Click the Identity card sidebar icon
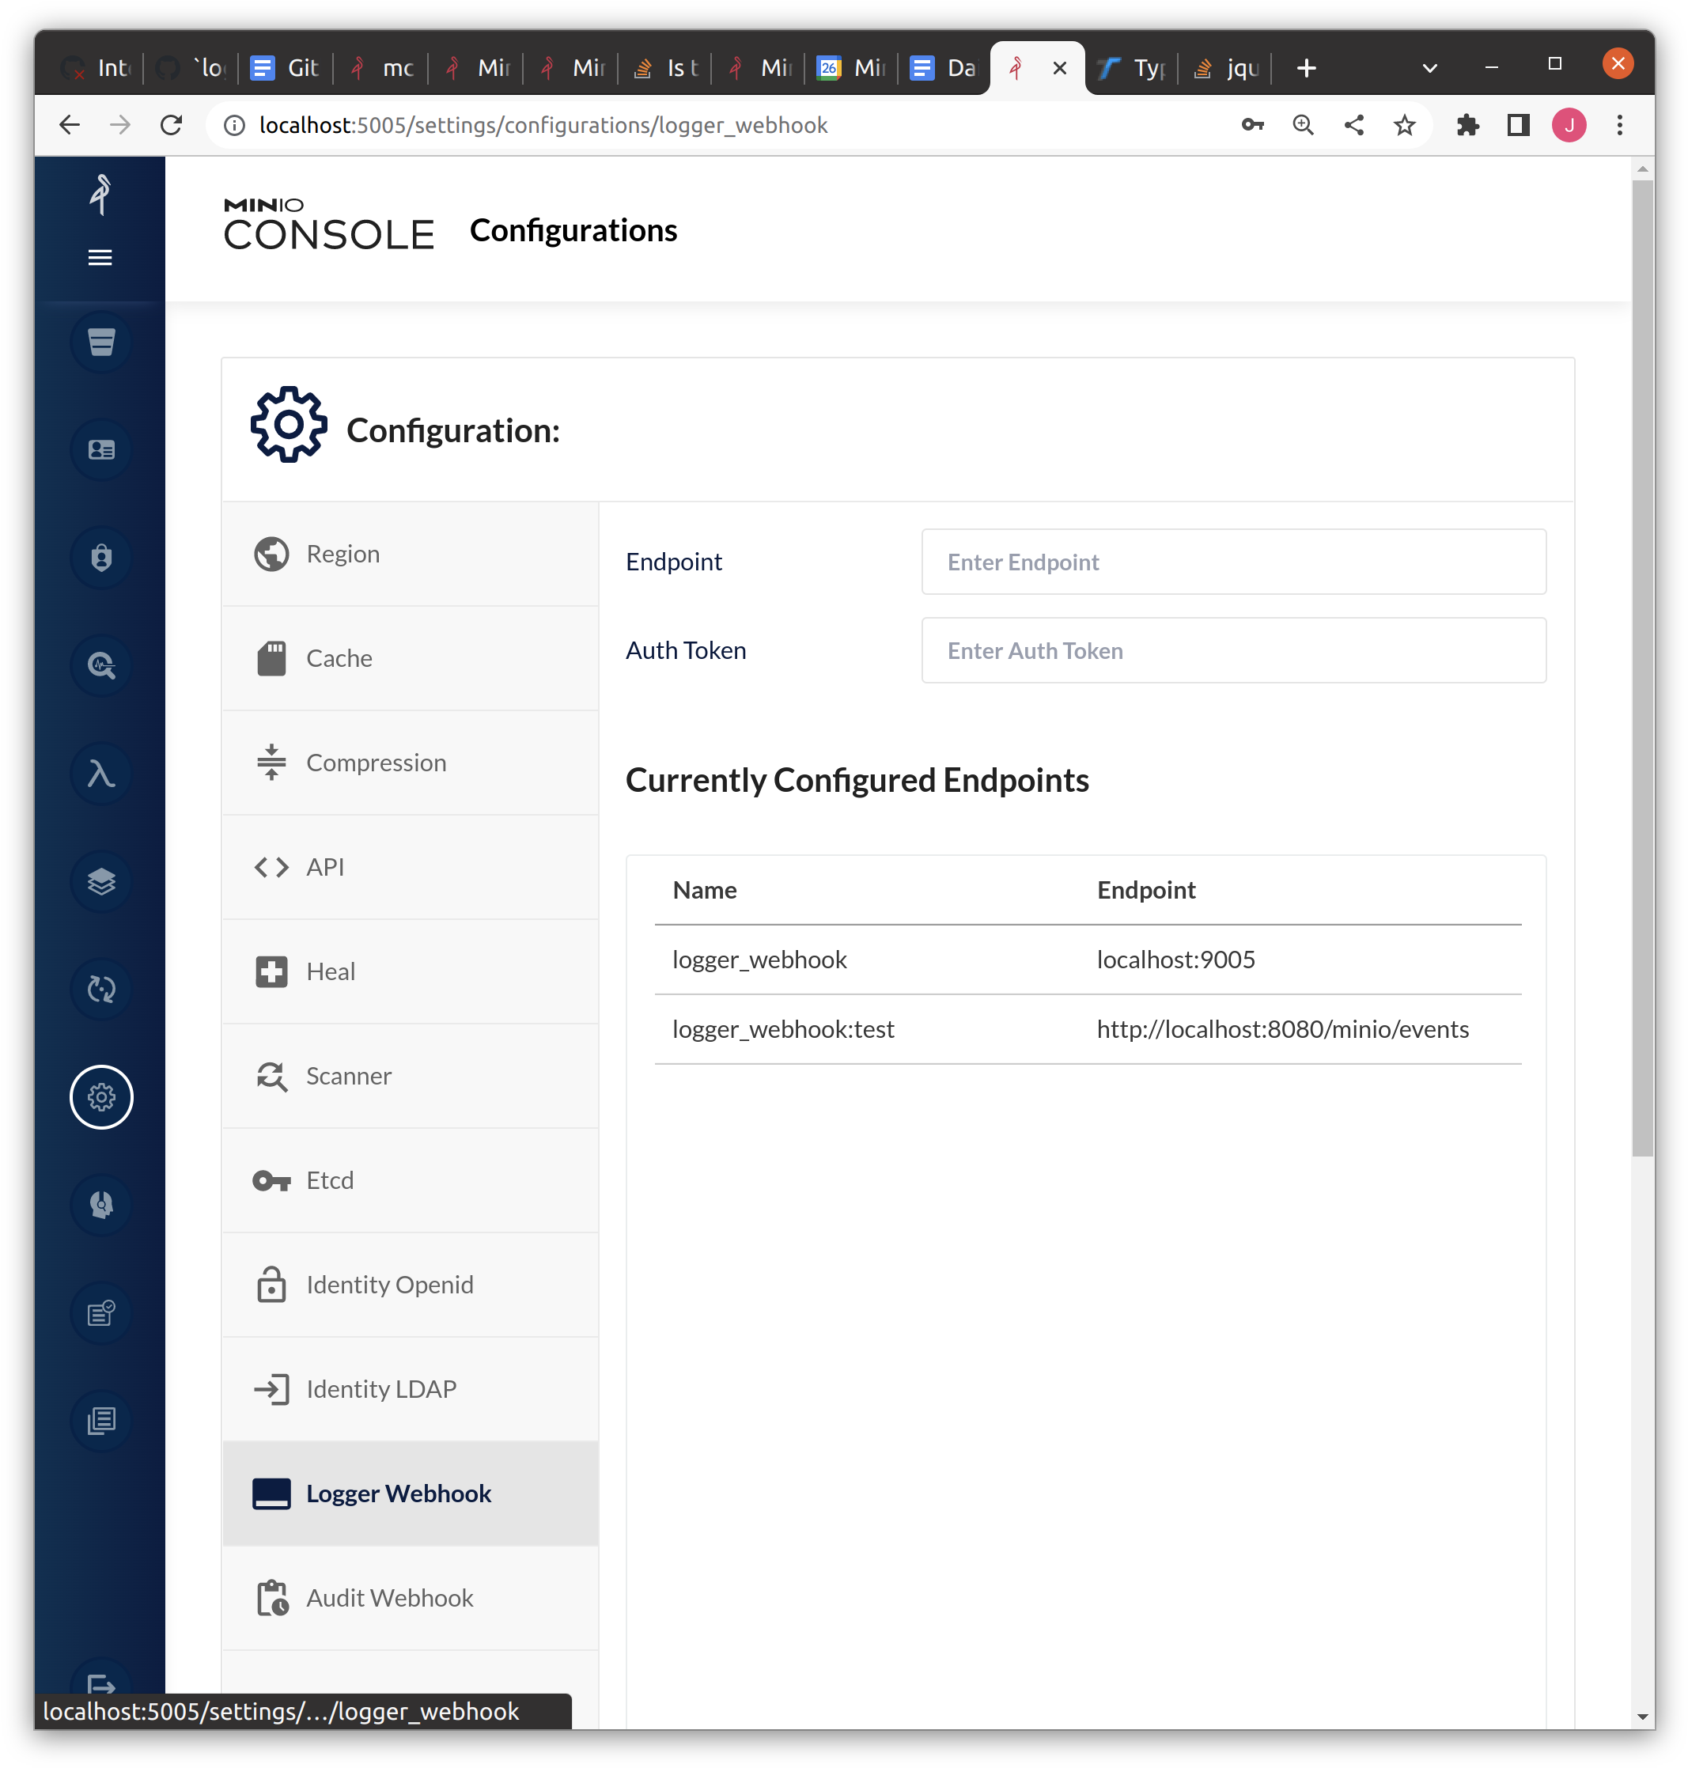 100,450
